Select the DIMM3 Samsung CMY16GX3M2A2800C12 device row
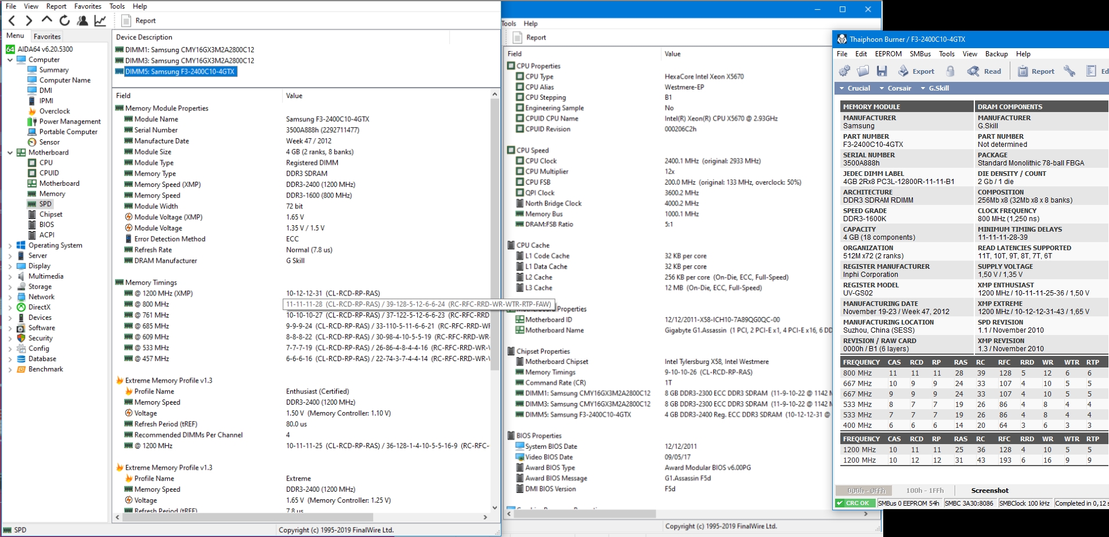Screen dimensions: 1109x537 tap(185, 60)
